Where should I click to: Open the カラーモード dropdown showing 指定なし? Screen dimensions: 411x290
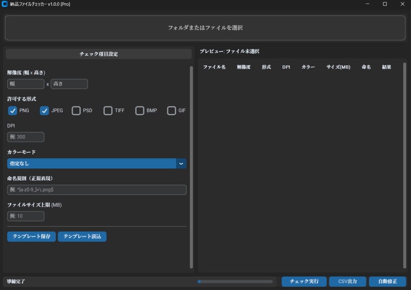tap(97, 164)
